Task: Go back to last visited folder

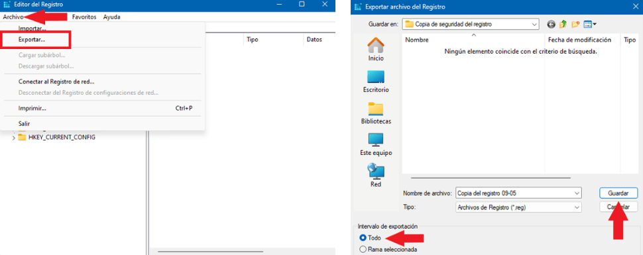Action: 551,25
